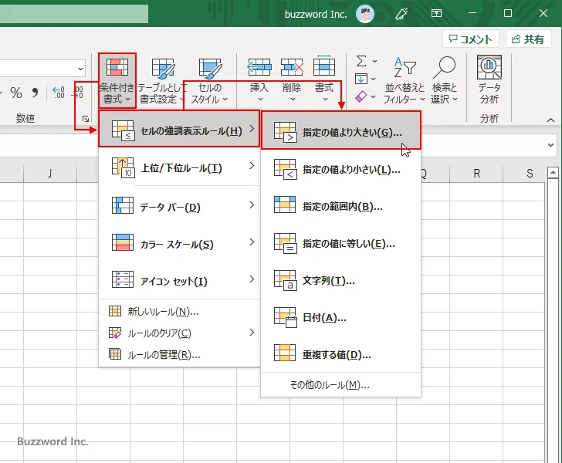The height and width of the screenshot is (463, 562).
Task: Increase decimal places
Action: click(59, 93)
